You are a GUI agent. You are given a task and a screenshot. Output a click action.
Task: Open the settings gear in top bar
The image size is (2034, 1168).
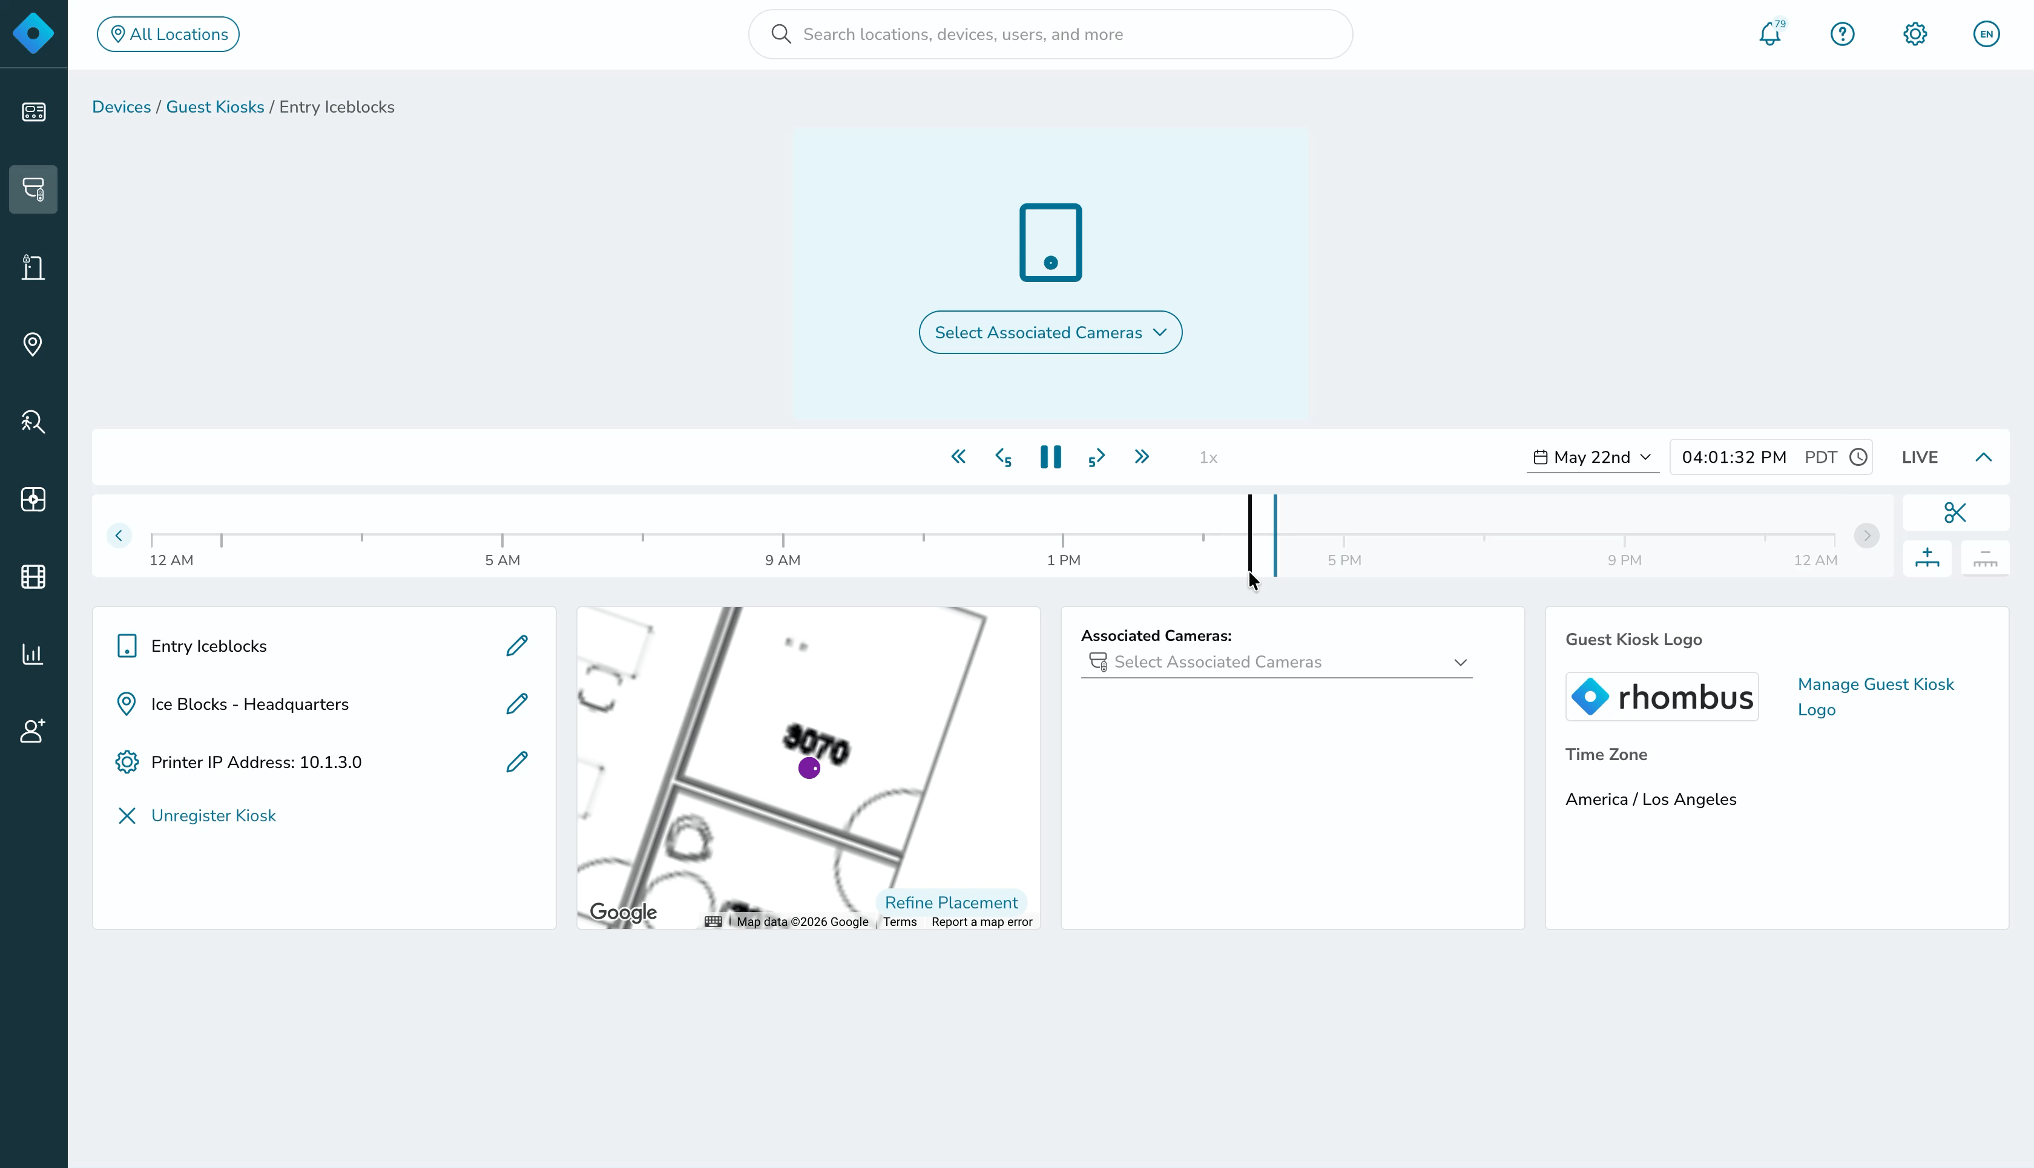tap(1915, 34)
